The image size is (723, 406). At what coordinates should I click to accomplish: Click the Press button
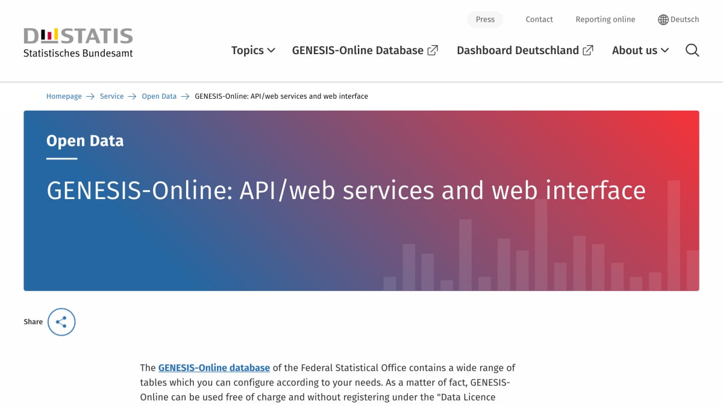click(485, 19)
